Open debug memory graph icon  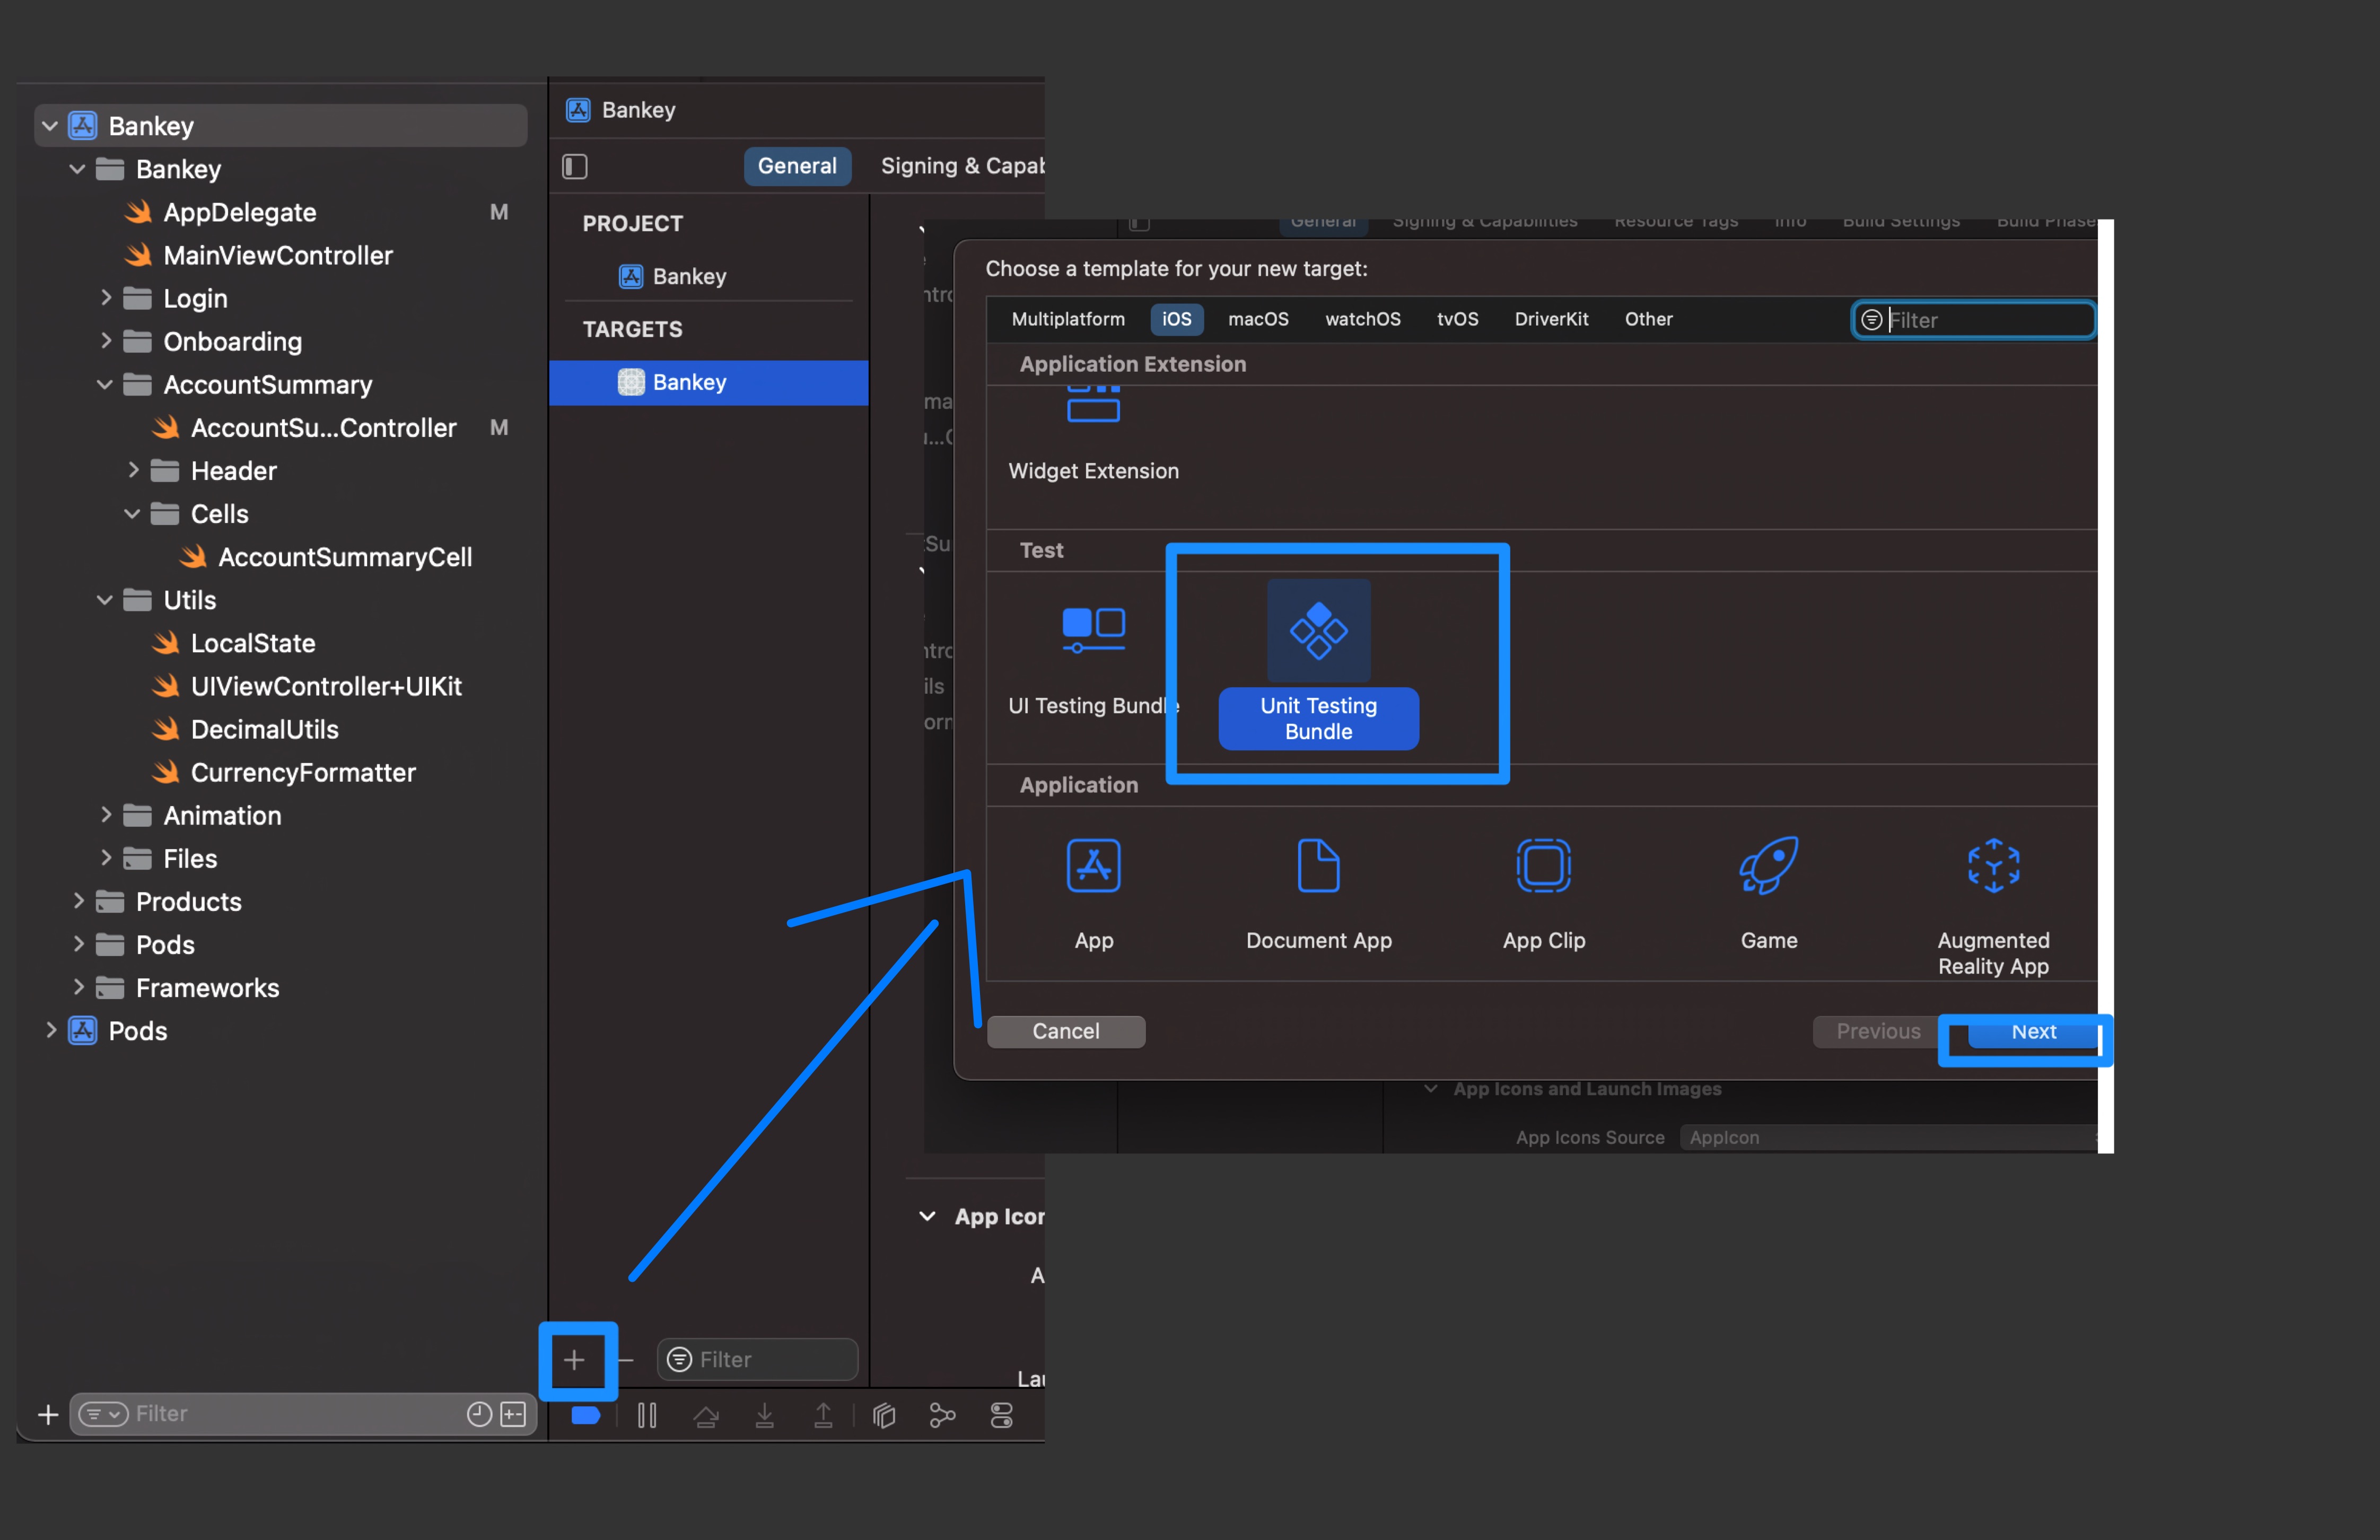[x=943, y=1415]
